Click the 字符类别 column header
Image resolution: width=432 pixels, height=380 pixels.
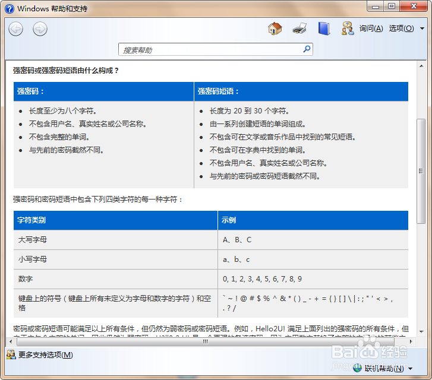point(116,220)
